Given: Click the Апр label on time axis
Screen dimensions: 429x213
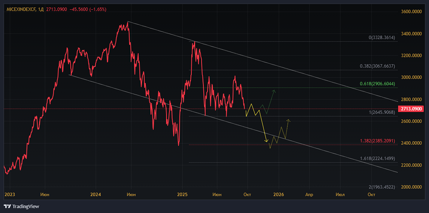Looking at the screenshot, I should click(309, 195).
